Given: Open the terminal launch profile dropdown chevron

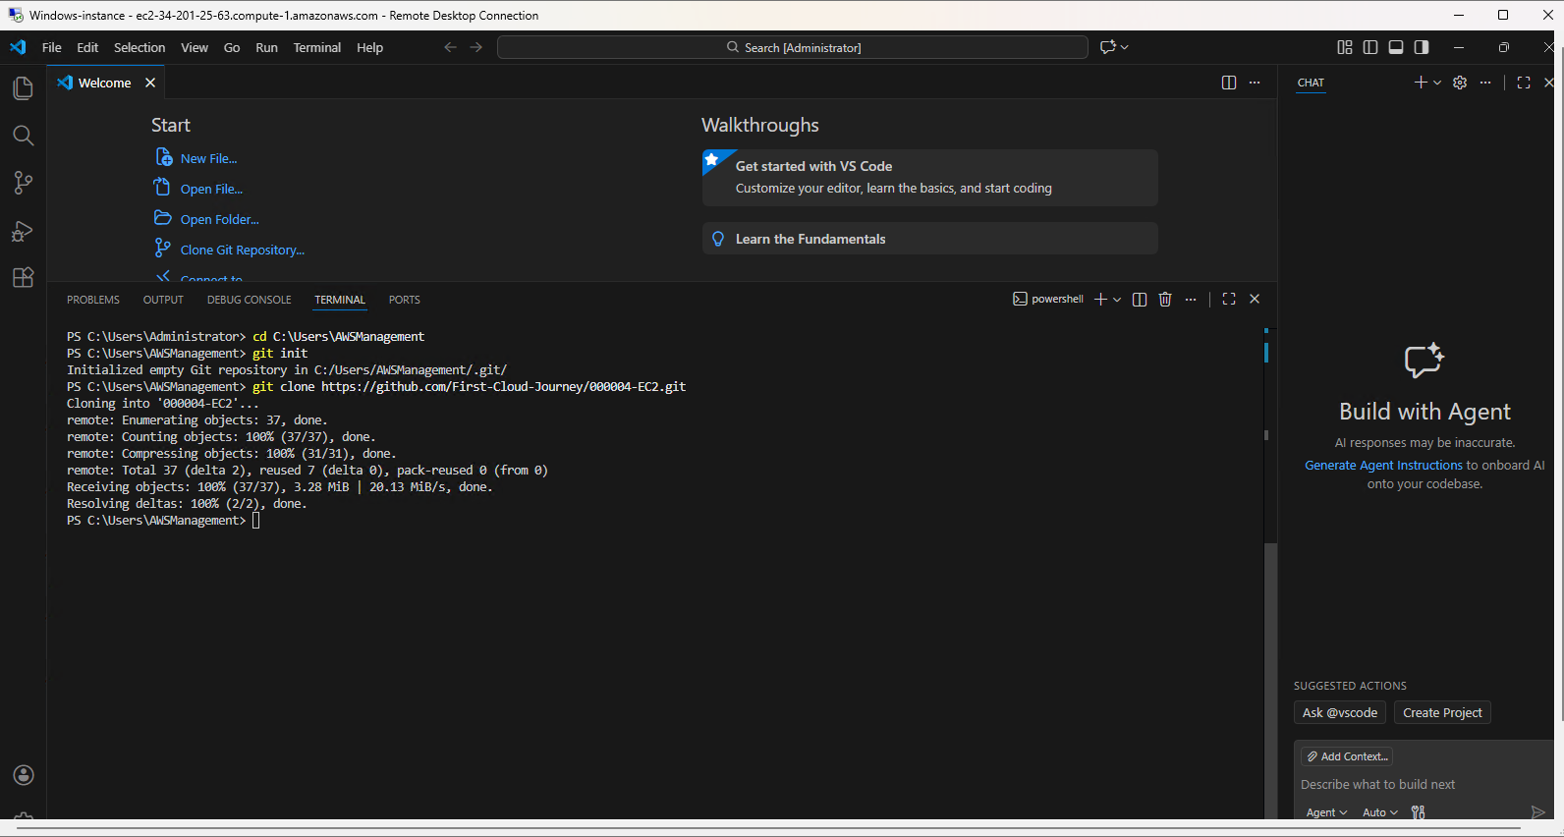Looking at the screenshot, I should pyautogui.click(x=1117, y=300).
